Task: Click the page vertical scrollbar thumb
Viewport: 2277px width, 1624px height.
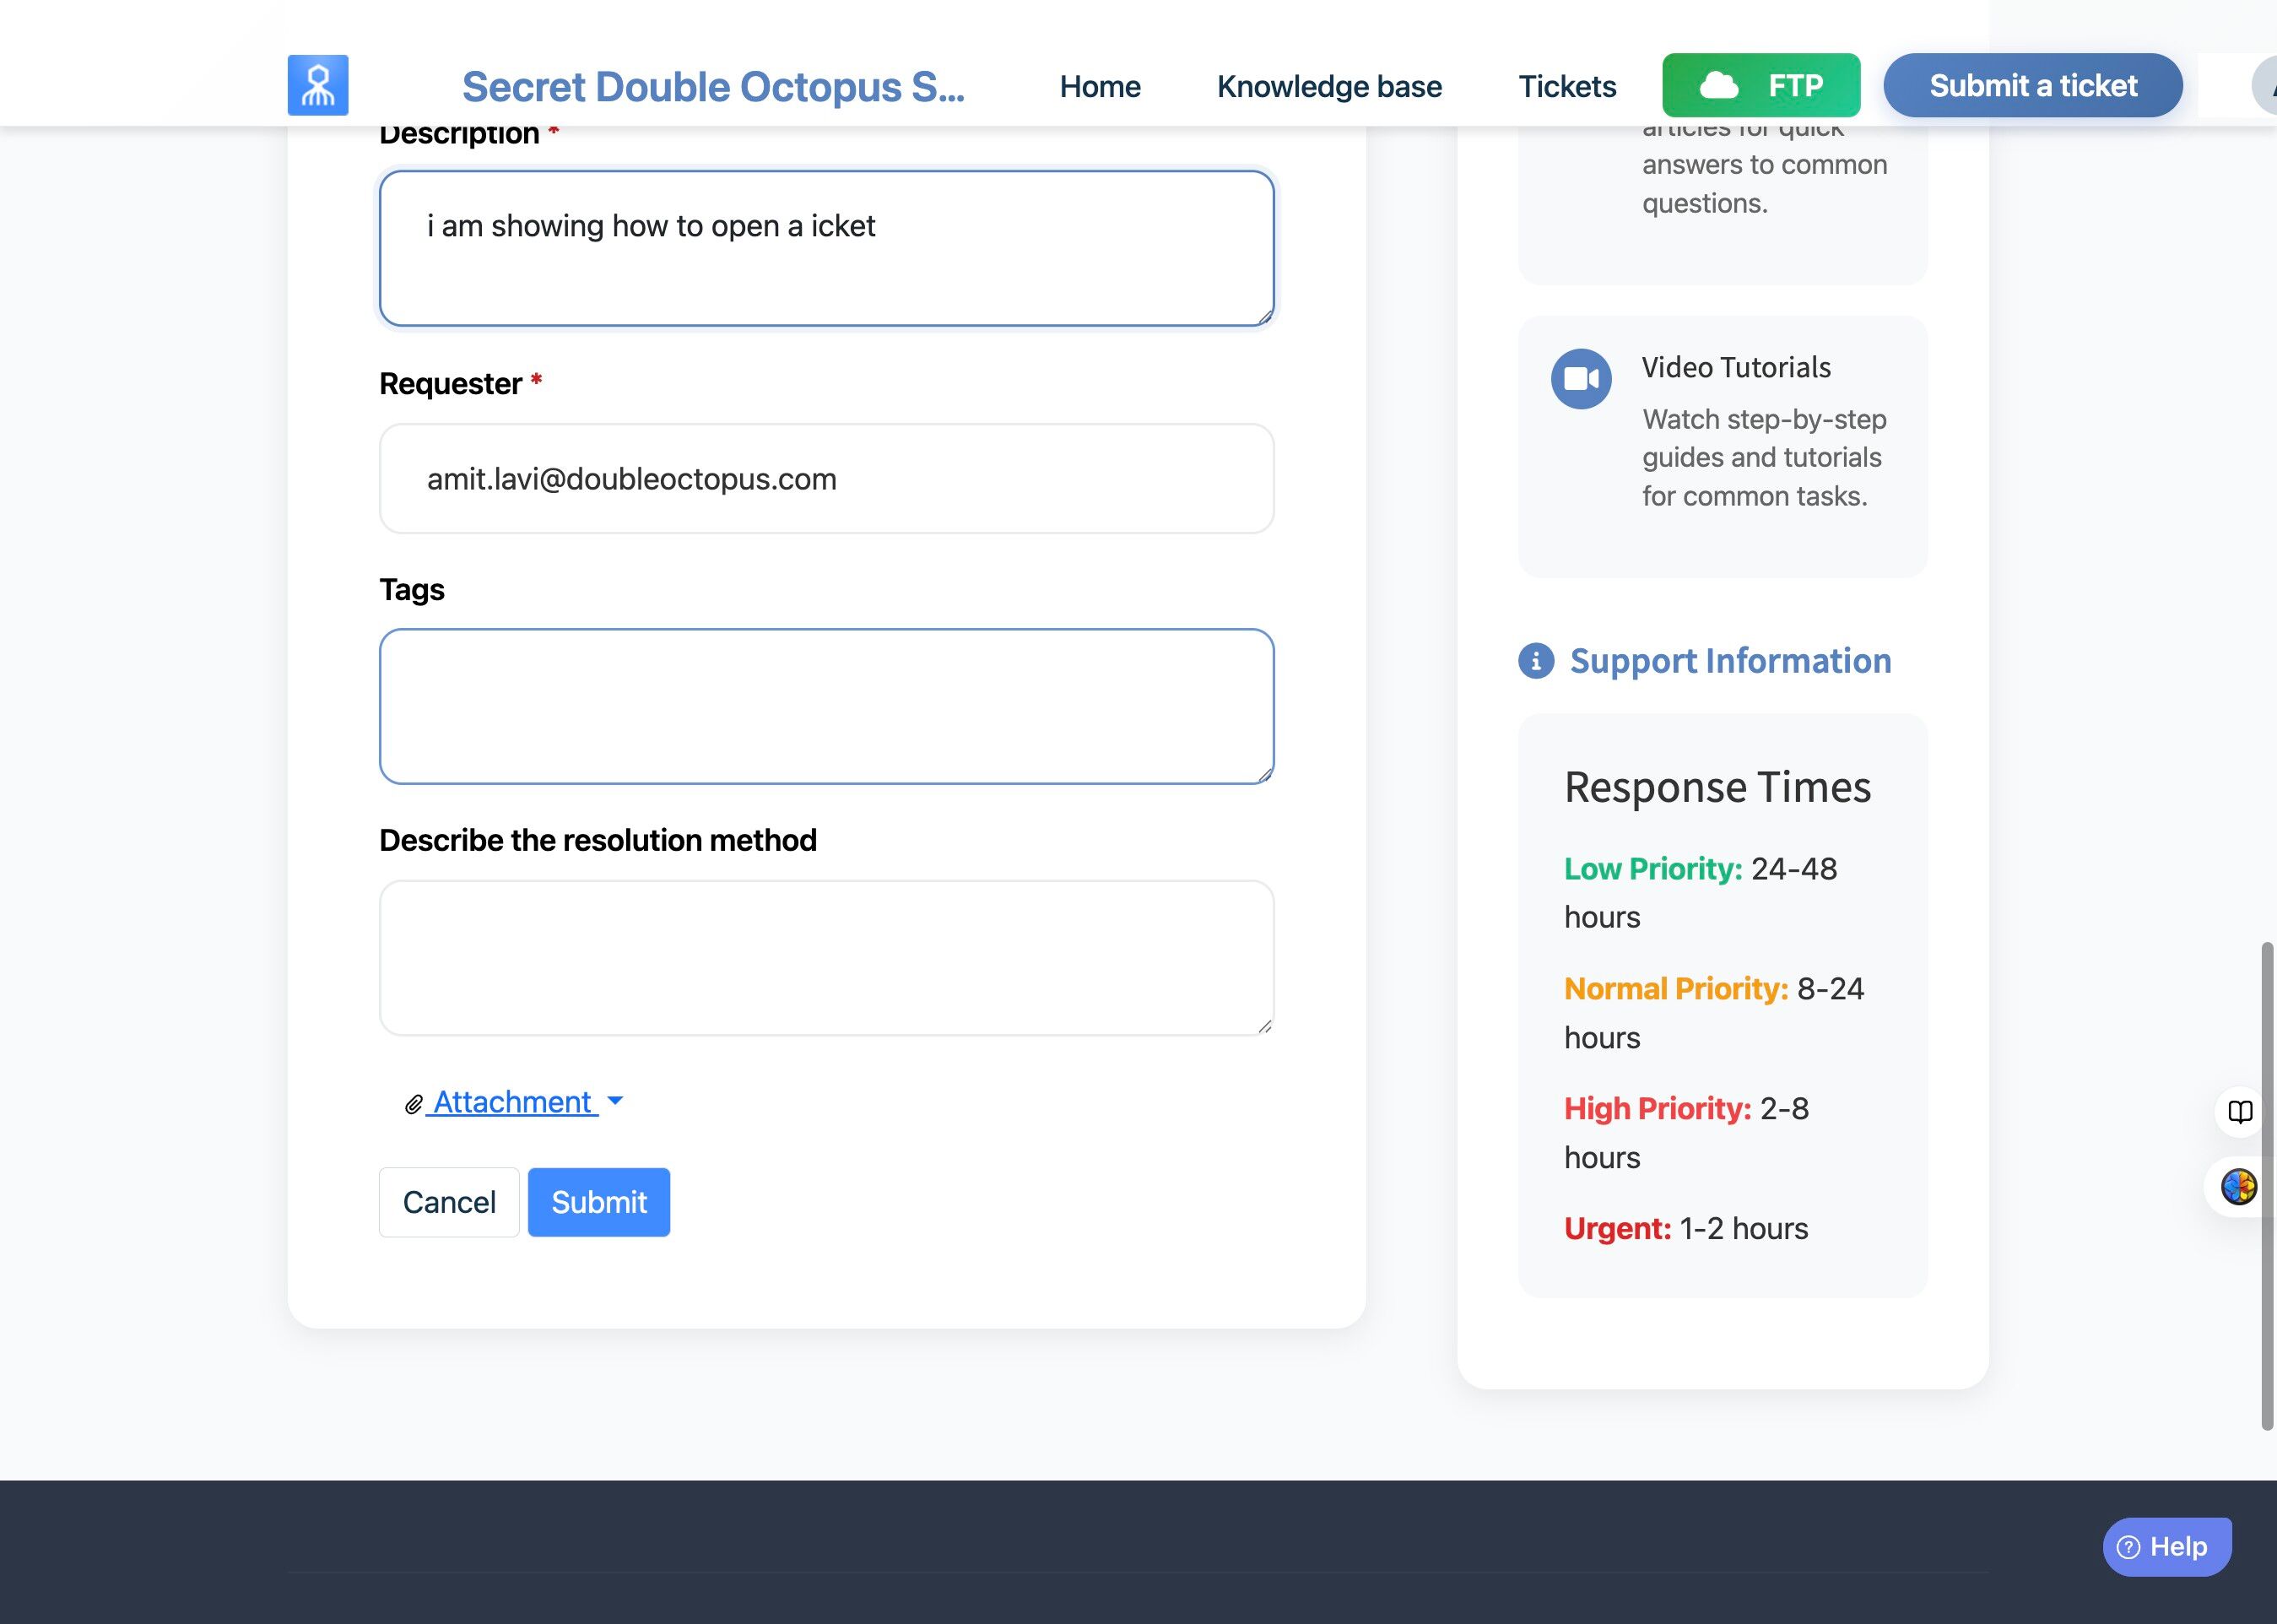Action: click(2267, 1185)
